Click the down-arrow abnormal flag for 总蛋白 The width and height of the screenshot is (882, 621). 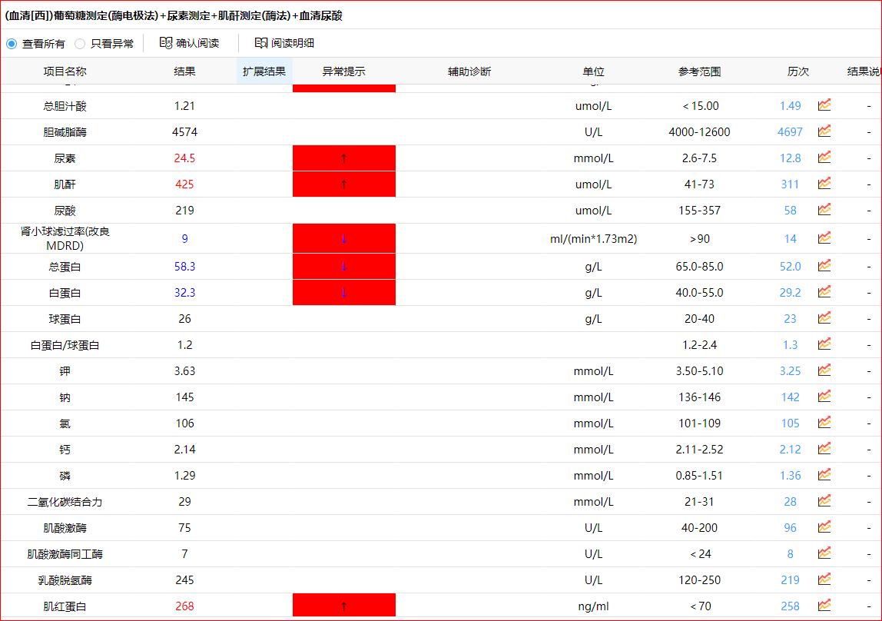(343, 266)
